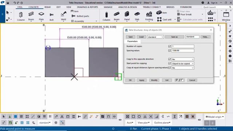Open the Window tool
The image size is (233, 131).
tap(226, 16)
